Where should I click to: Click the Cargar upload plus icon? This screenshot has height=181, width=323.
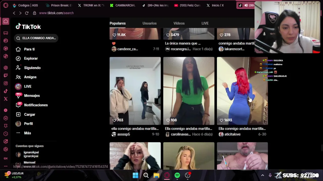click(18, 114)
